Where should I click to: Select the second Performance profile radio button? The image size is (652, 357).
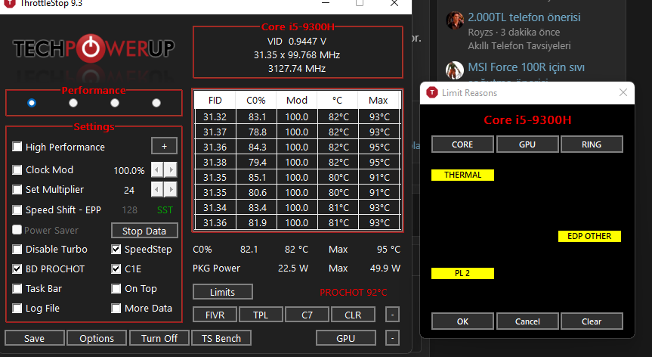coord(73,103)
